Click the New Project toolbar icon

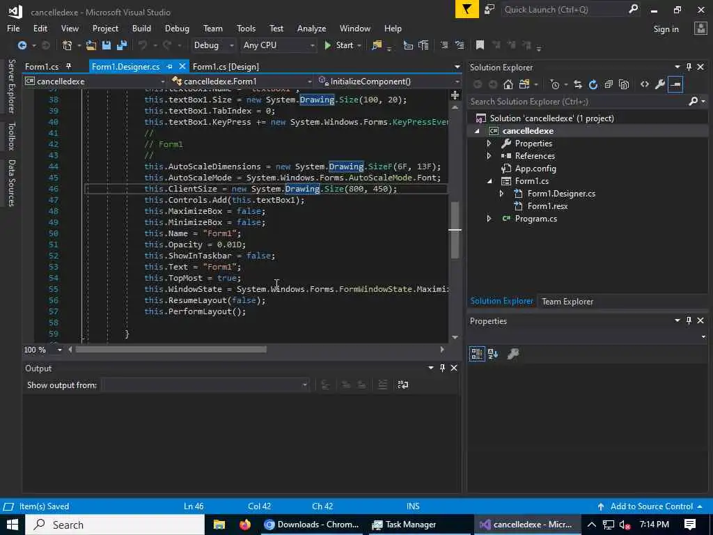(68, 45)
